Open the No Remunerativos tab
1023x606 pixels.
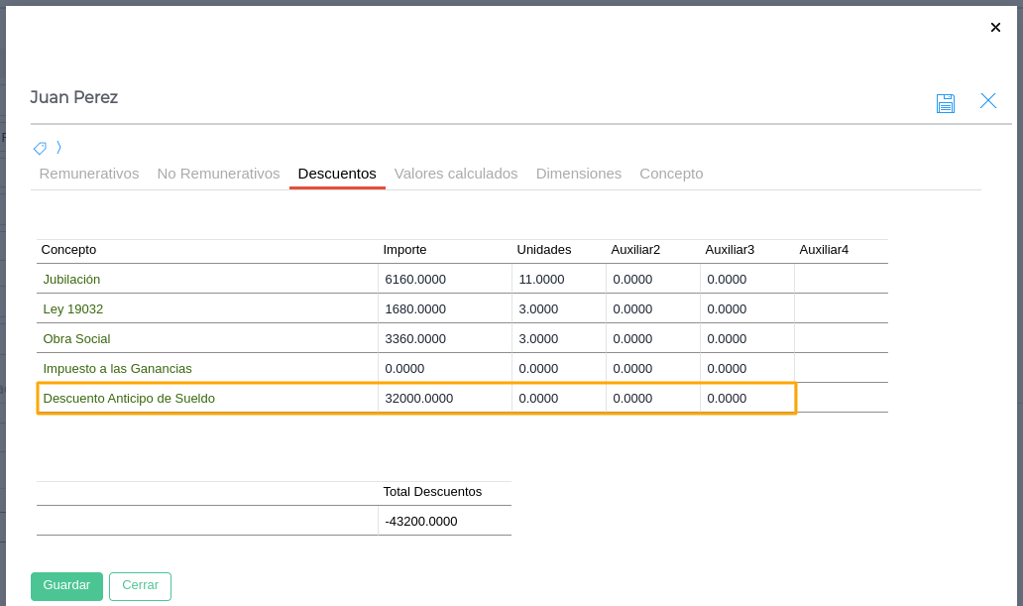pyautogui.click(x=218, y=174)
